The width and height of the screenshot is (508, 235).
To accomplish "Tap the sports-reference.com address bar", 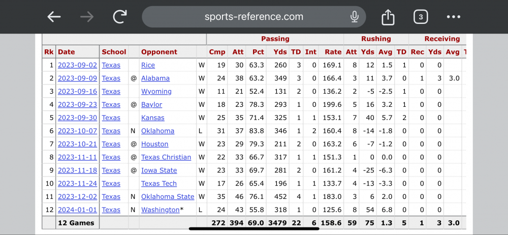I will 253,17.
